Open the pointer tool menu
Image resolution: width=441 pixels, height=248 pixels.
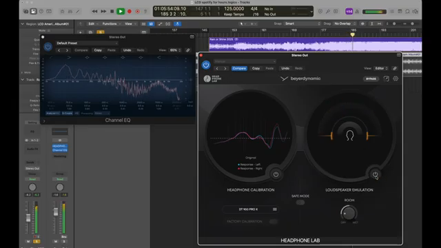click(x=243, y=24)
